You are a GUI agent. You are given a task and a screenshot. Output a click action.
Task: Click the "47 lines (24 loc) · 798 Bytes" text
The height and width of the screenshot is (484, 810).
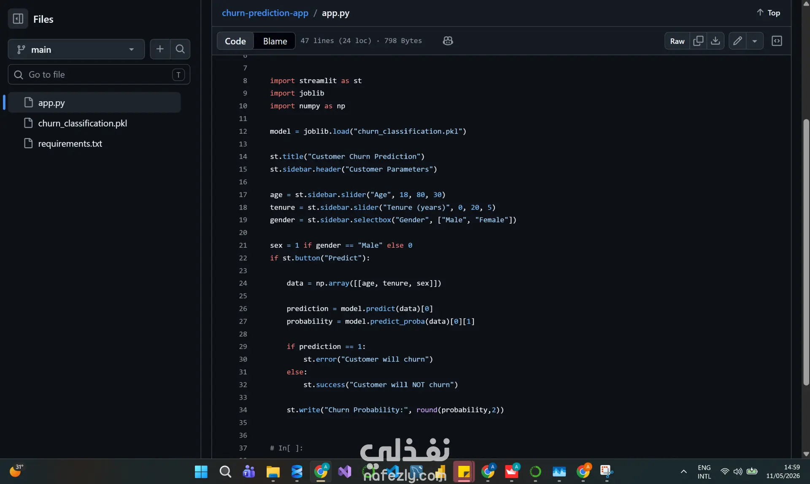(361, 41)
